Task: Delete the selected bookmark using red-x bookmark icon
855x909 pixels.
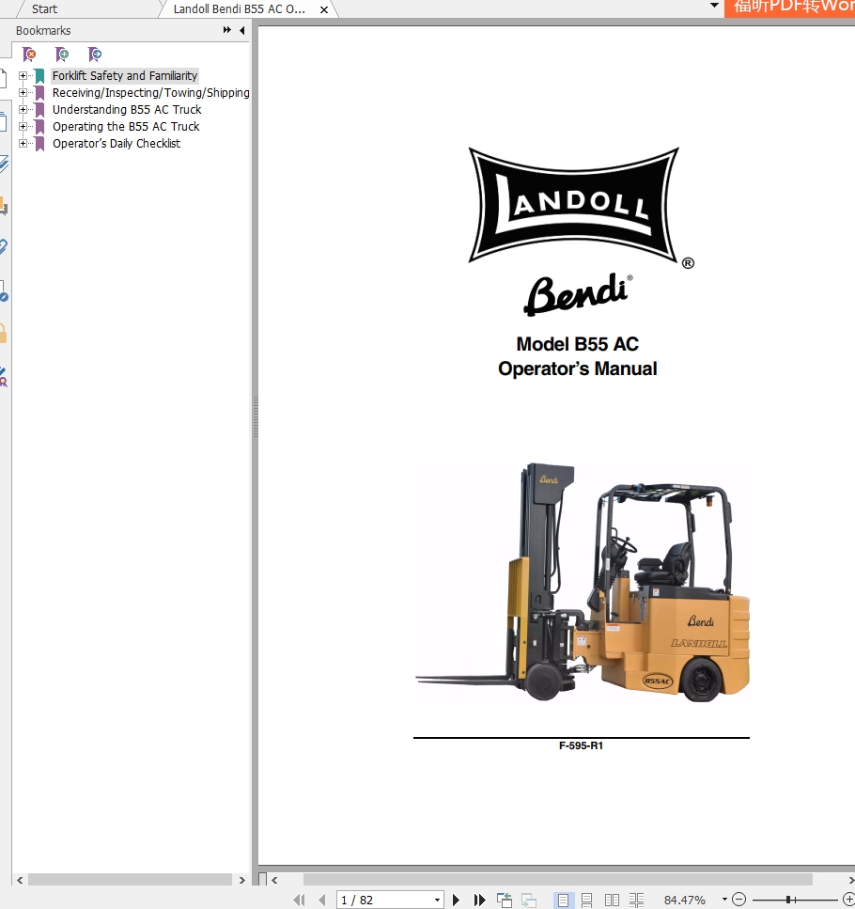Action: (x=29, y=55)
